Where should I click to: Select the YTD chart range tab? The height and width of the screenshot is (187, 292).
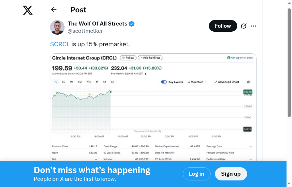click(89, 82)
